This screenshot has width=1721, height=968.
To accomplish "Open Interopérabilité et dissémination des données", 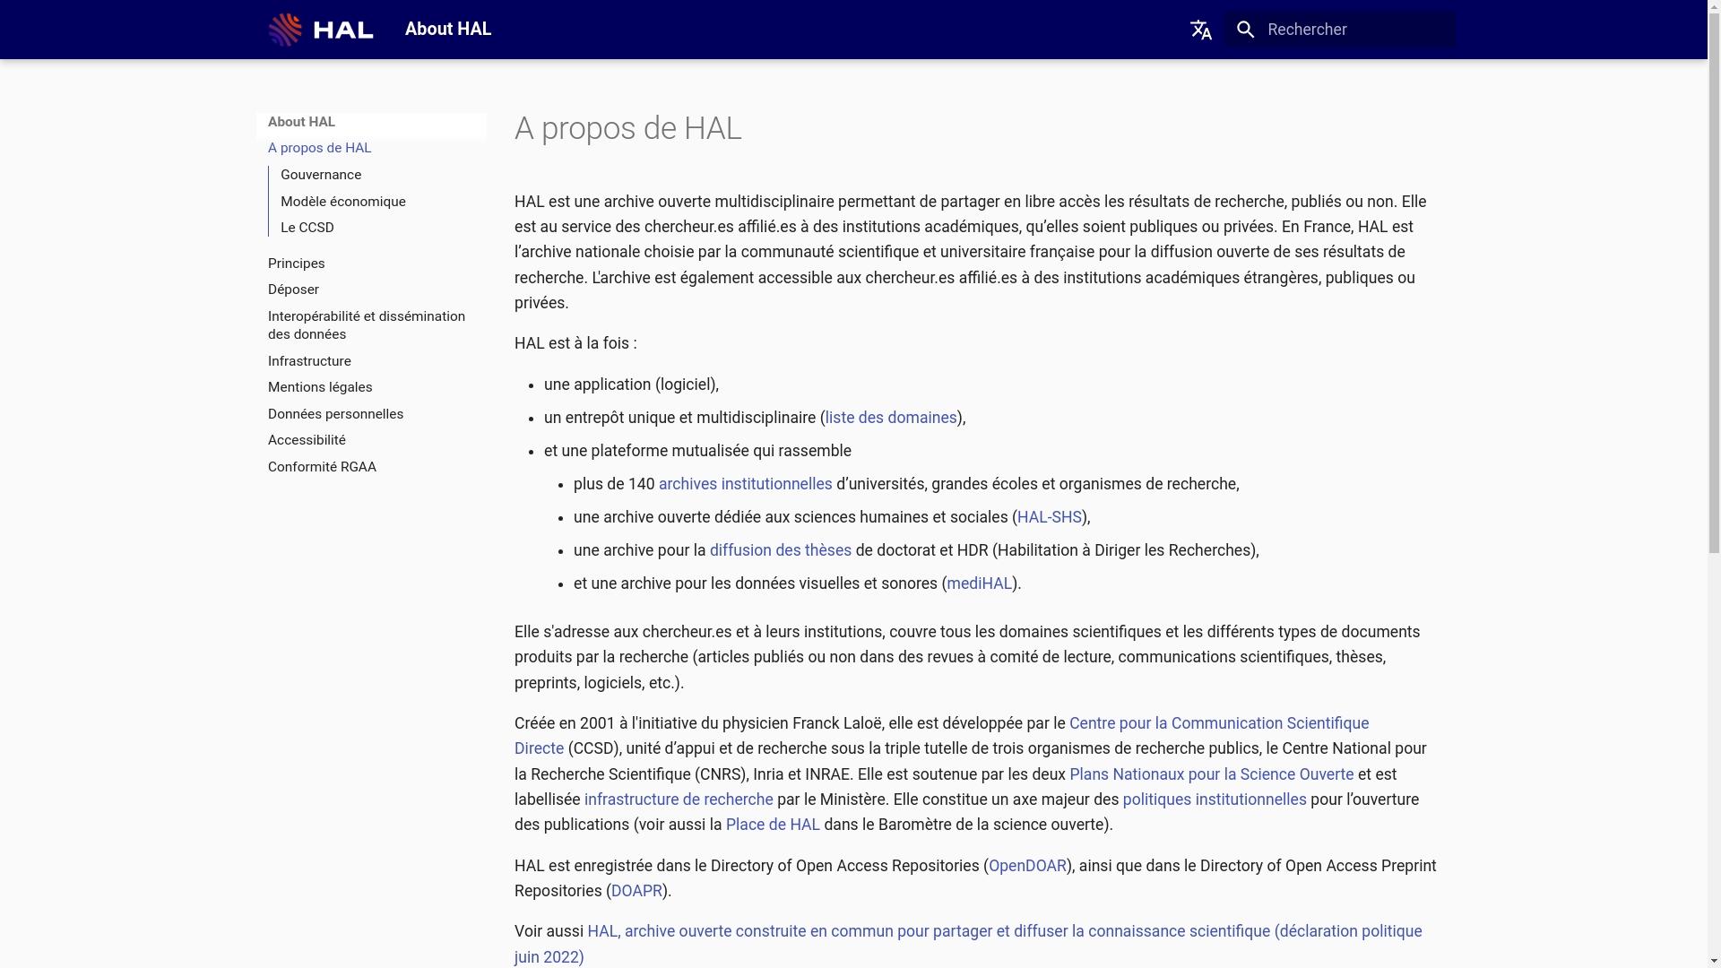I will click(x=367, y=325).
